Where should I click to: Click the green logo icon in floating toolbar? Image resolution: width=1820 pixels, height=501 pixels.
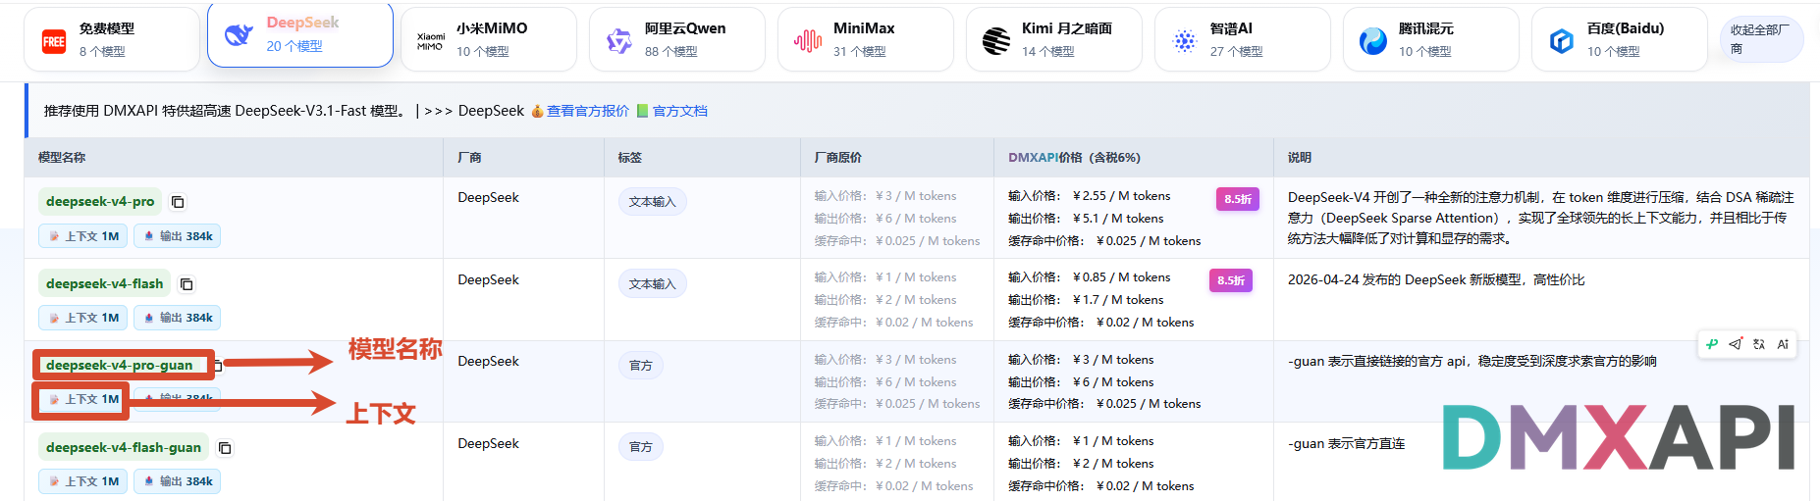[x=1712, y=344]
